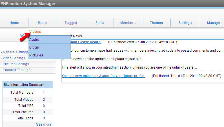
Task: Choose Pictures in the Media dropdown
Action: click(50, 55)
